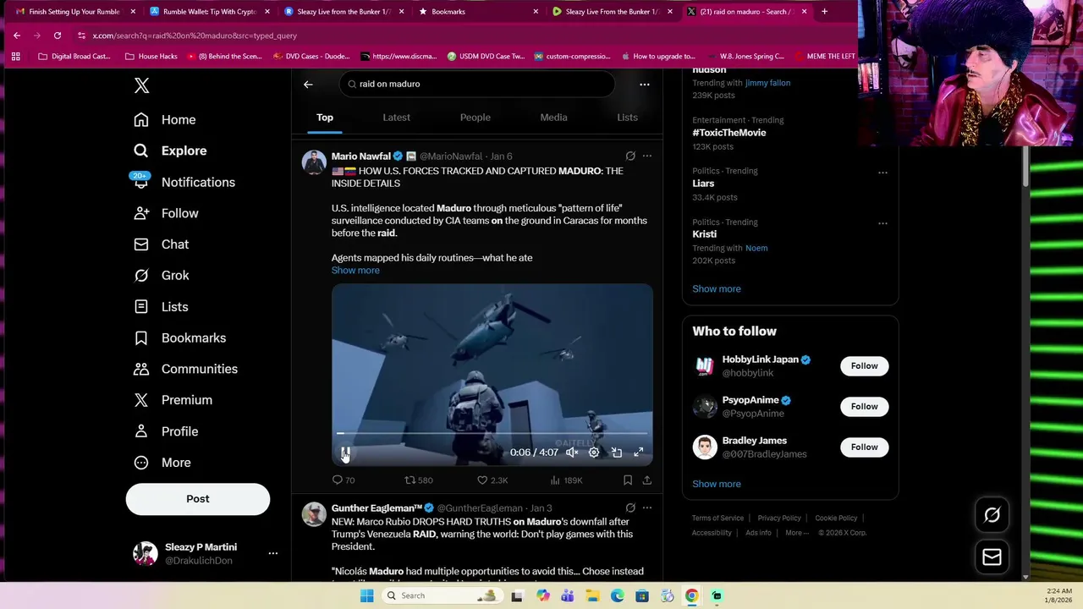1083x609 pixels.
Task: Expand Mario Nawfal's post with Show more
Action: pyautogui.click(x=355, y=271)
